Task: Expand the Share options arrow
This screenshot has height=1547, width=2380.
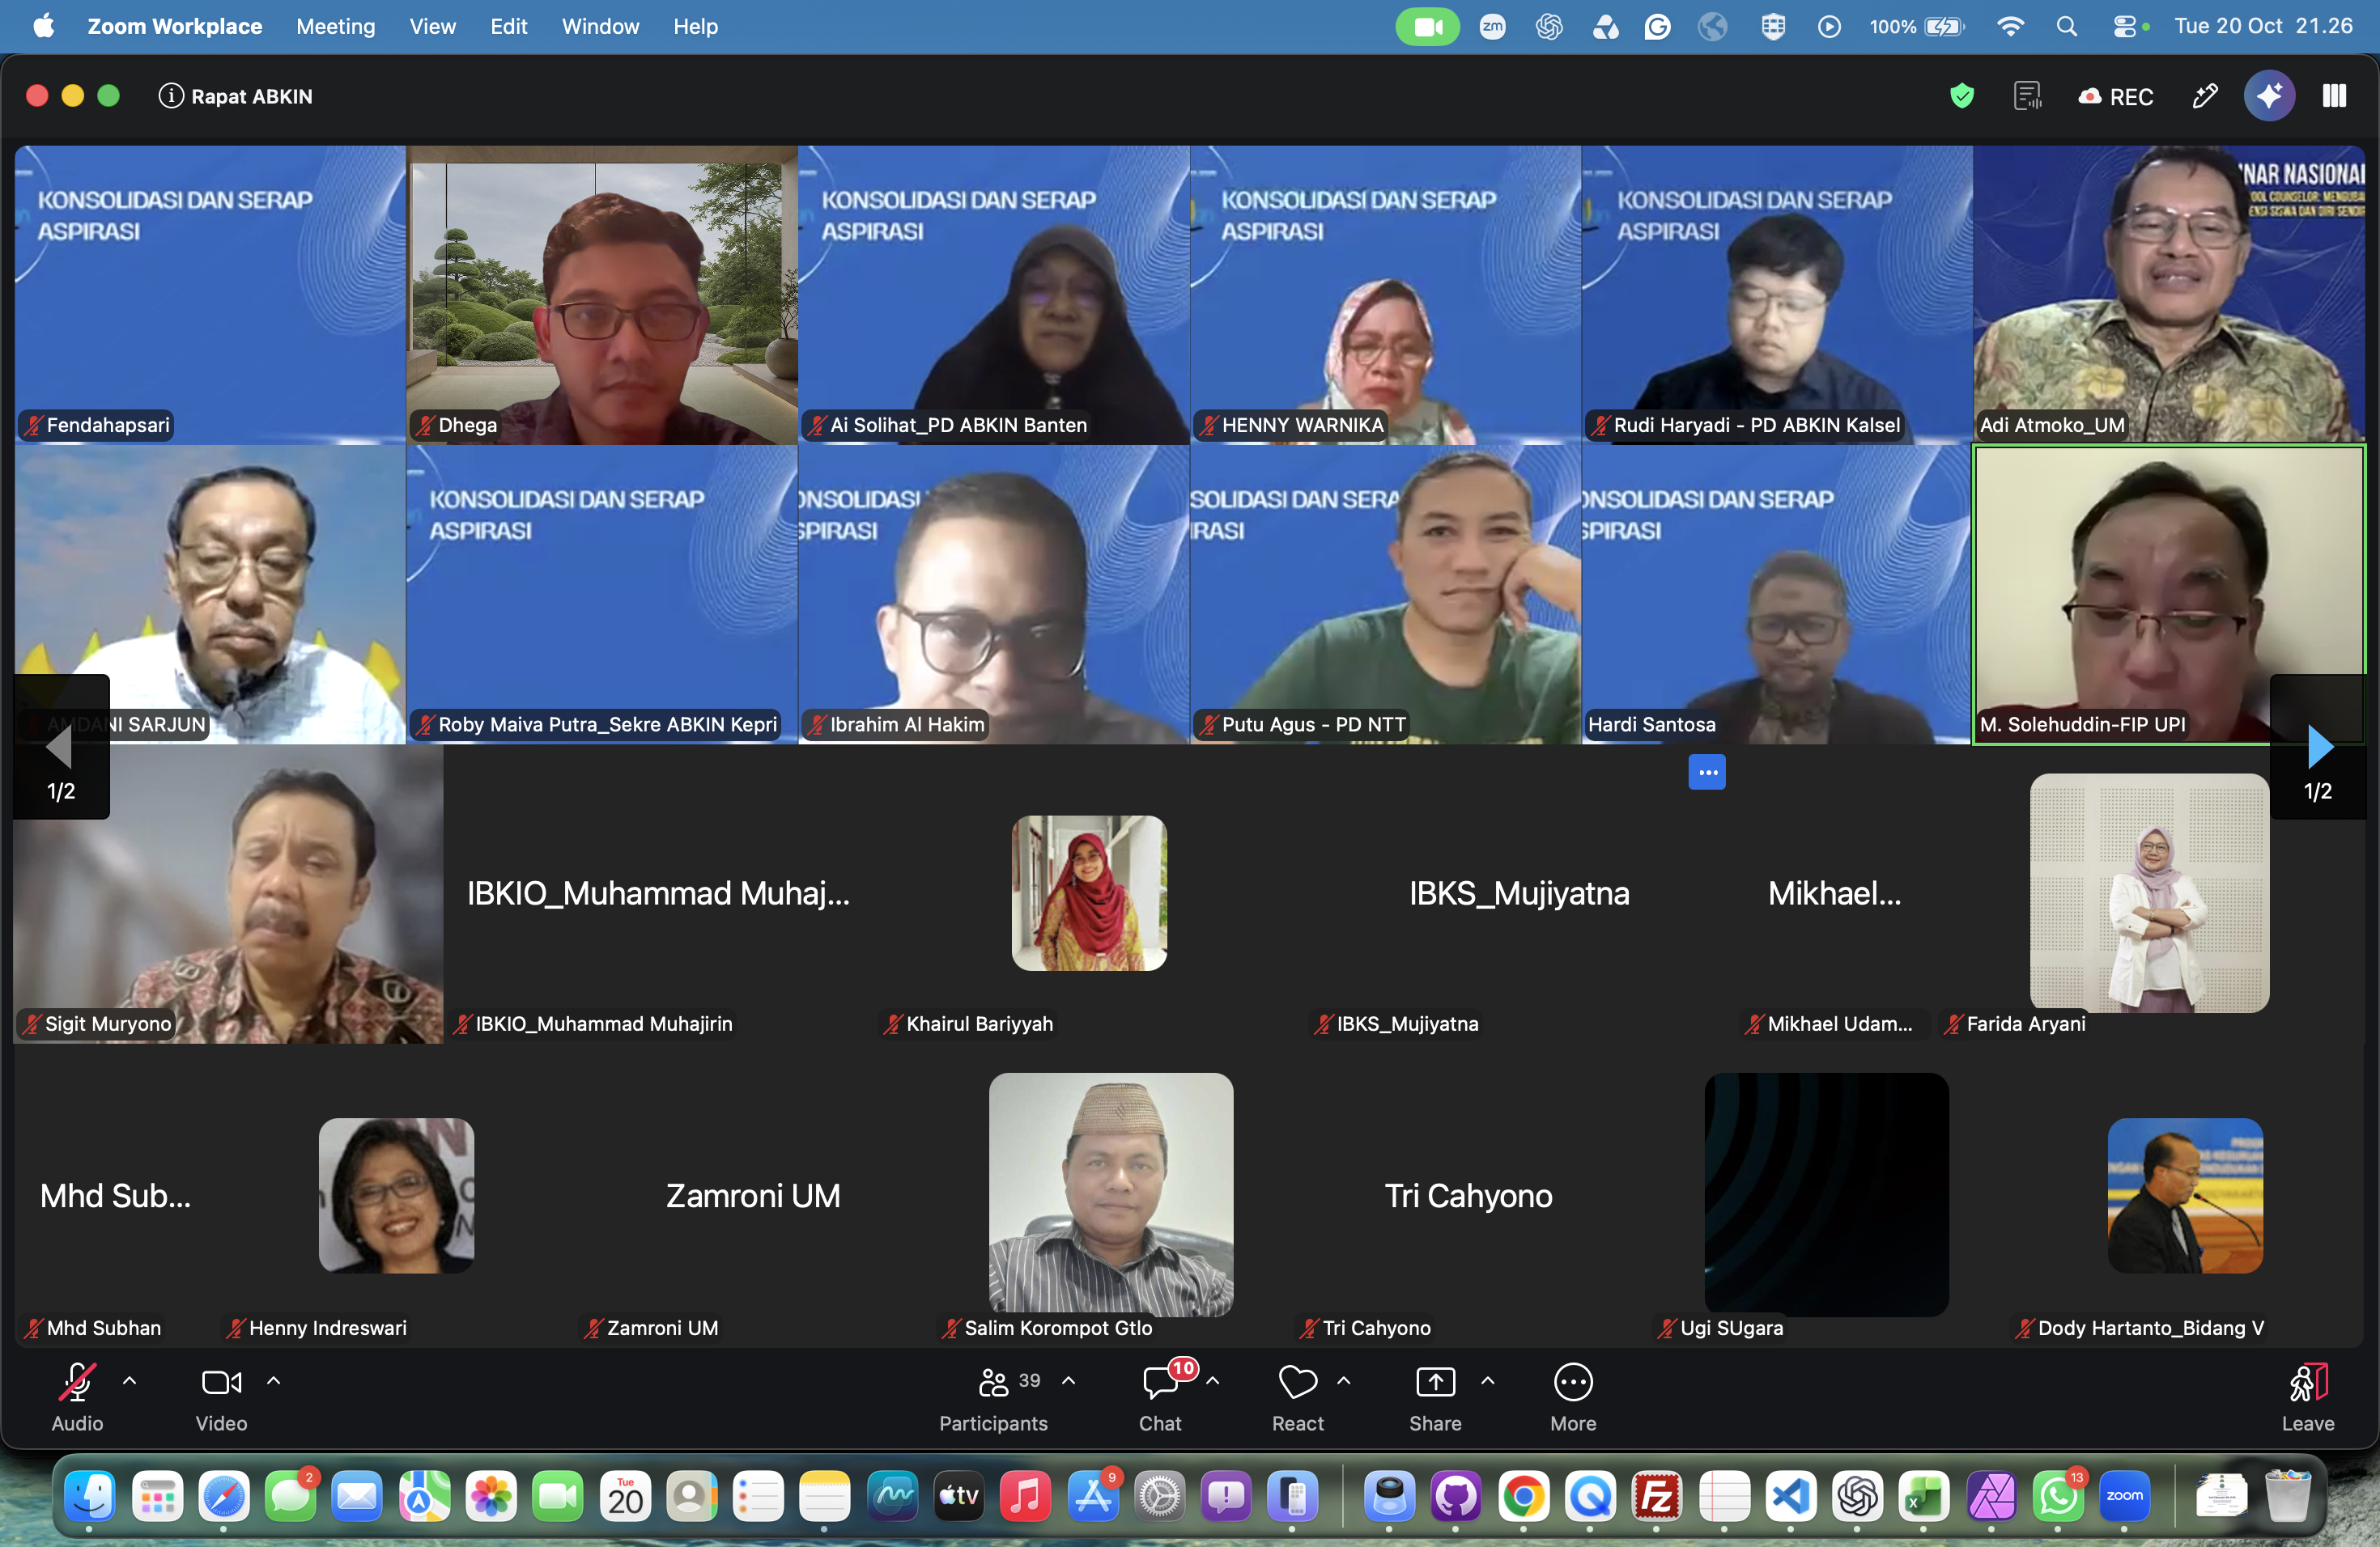Action: (x=1488, y=1380)
